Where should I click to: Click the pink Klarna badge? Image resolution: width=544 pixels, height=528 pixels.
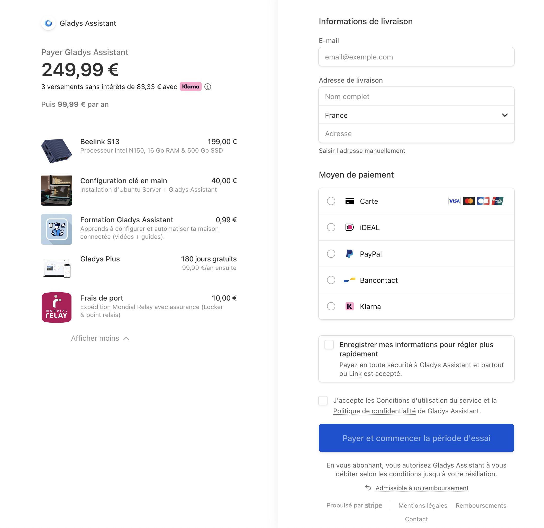tap(191, 87)
